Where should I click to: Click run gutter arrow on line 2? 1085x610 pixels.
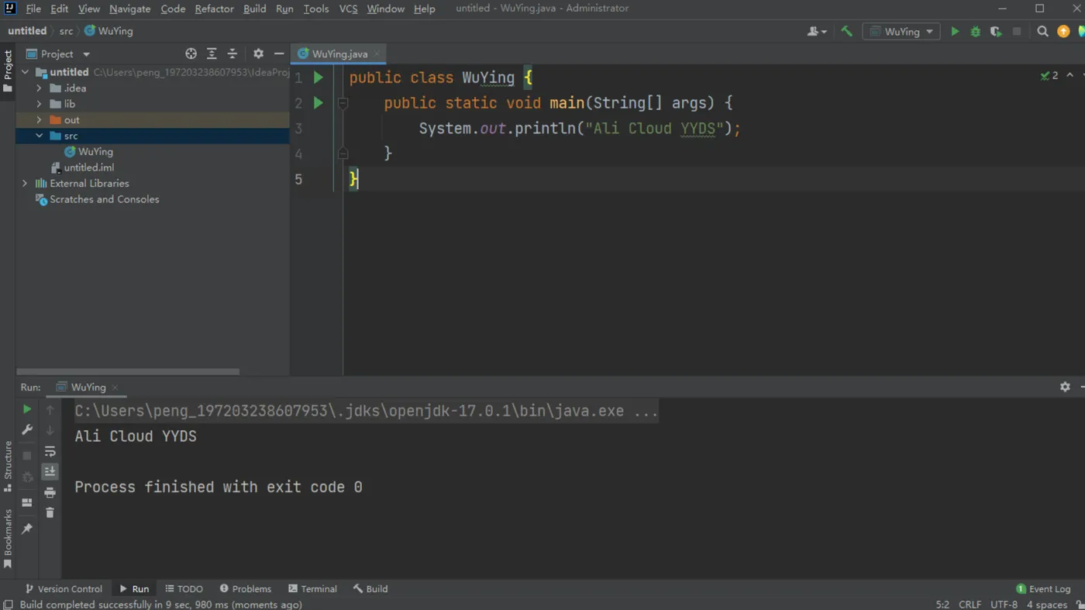click(318, 103)
